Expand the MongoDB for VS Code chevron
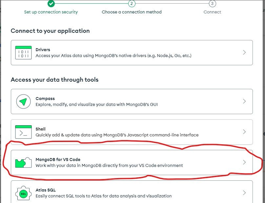The height and width of the screenshot is (203, 265). 244,162
